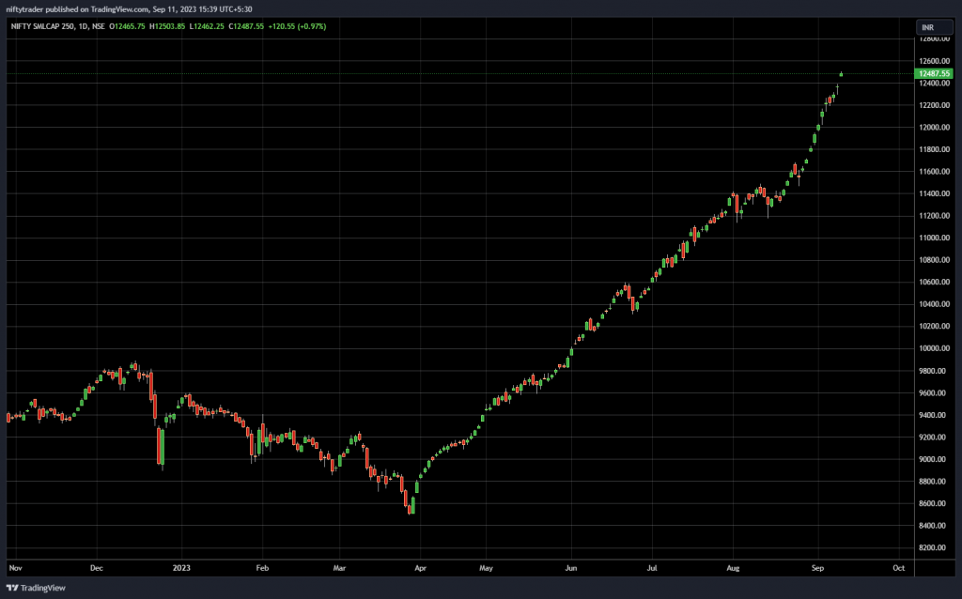Click the large red candle in late December

(x=160, y=446)
